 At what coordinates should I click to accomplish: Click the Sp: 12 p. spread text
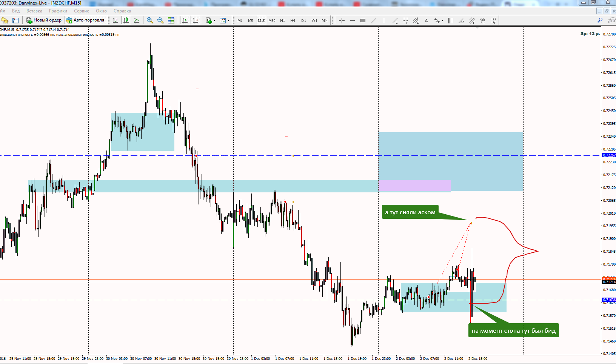[590, 34]
